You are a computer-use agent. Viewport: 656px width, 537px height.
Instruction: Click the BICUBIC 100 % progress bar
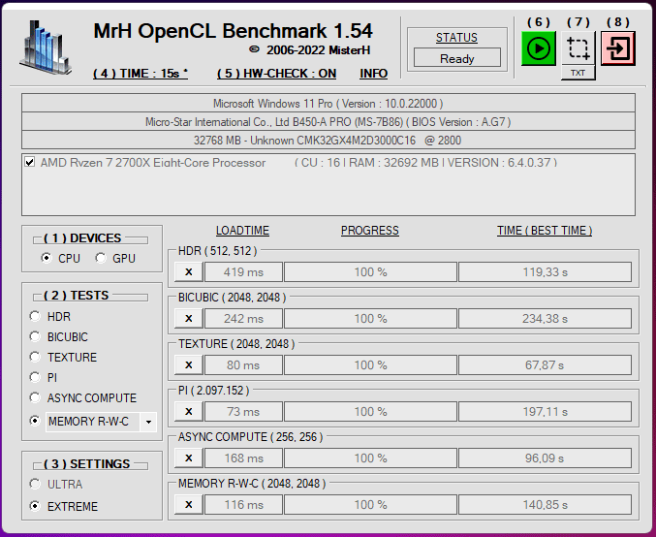(x=371, y=319)
